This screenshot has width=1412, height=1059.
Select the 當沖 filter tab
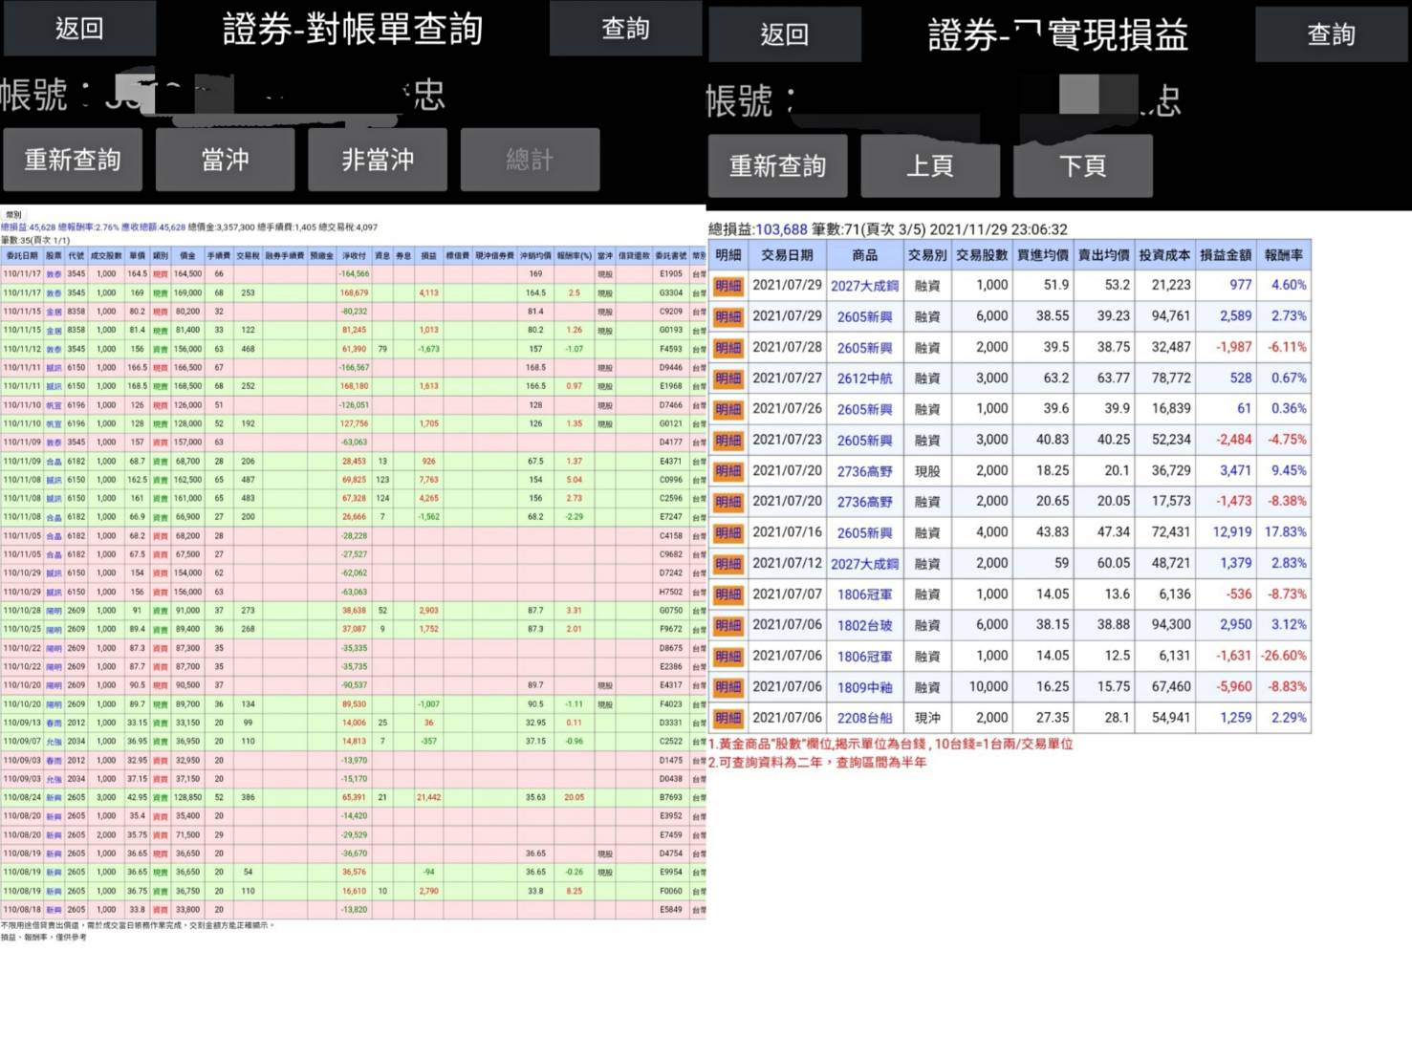click(226, 160)
